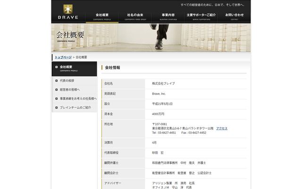This screenshot has height=189, width=302.
Task: Click the English name Brave, Inc.
Action: click(159, 94)
